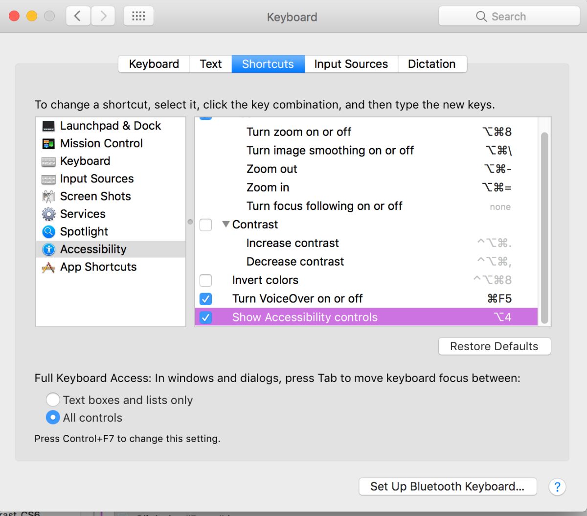Select the Zoom out shortcut row
Image resolution: width=587 pixels, height=516 pixels.
click(366, 169)
